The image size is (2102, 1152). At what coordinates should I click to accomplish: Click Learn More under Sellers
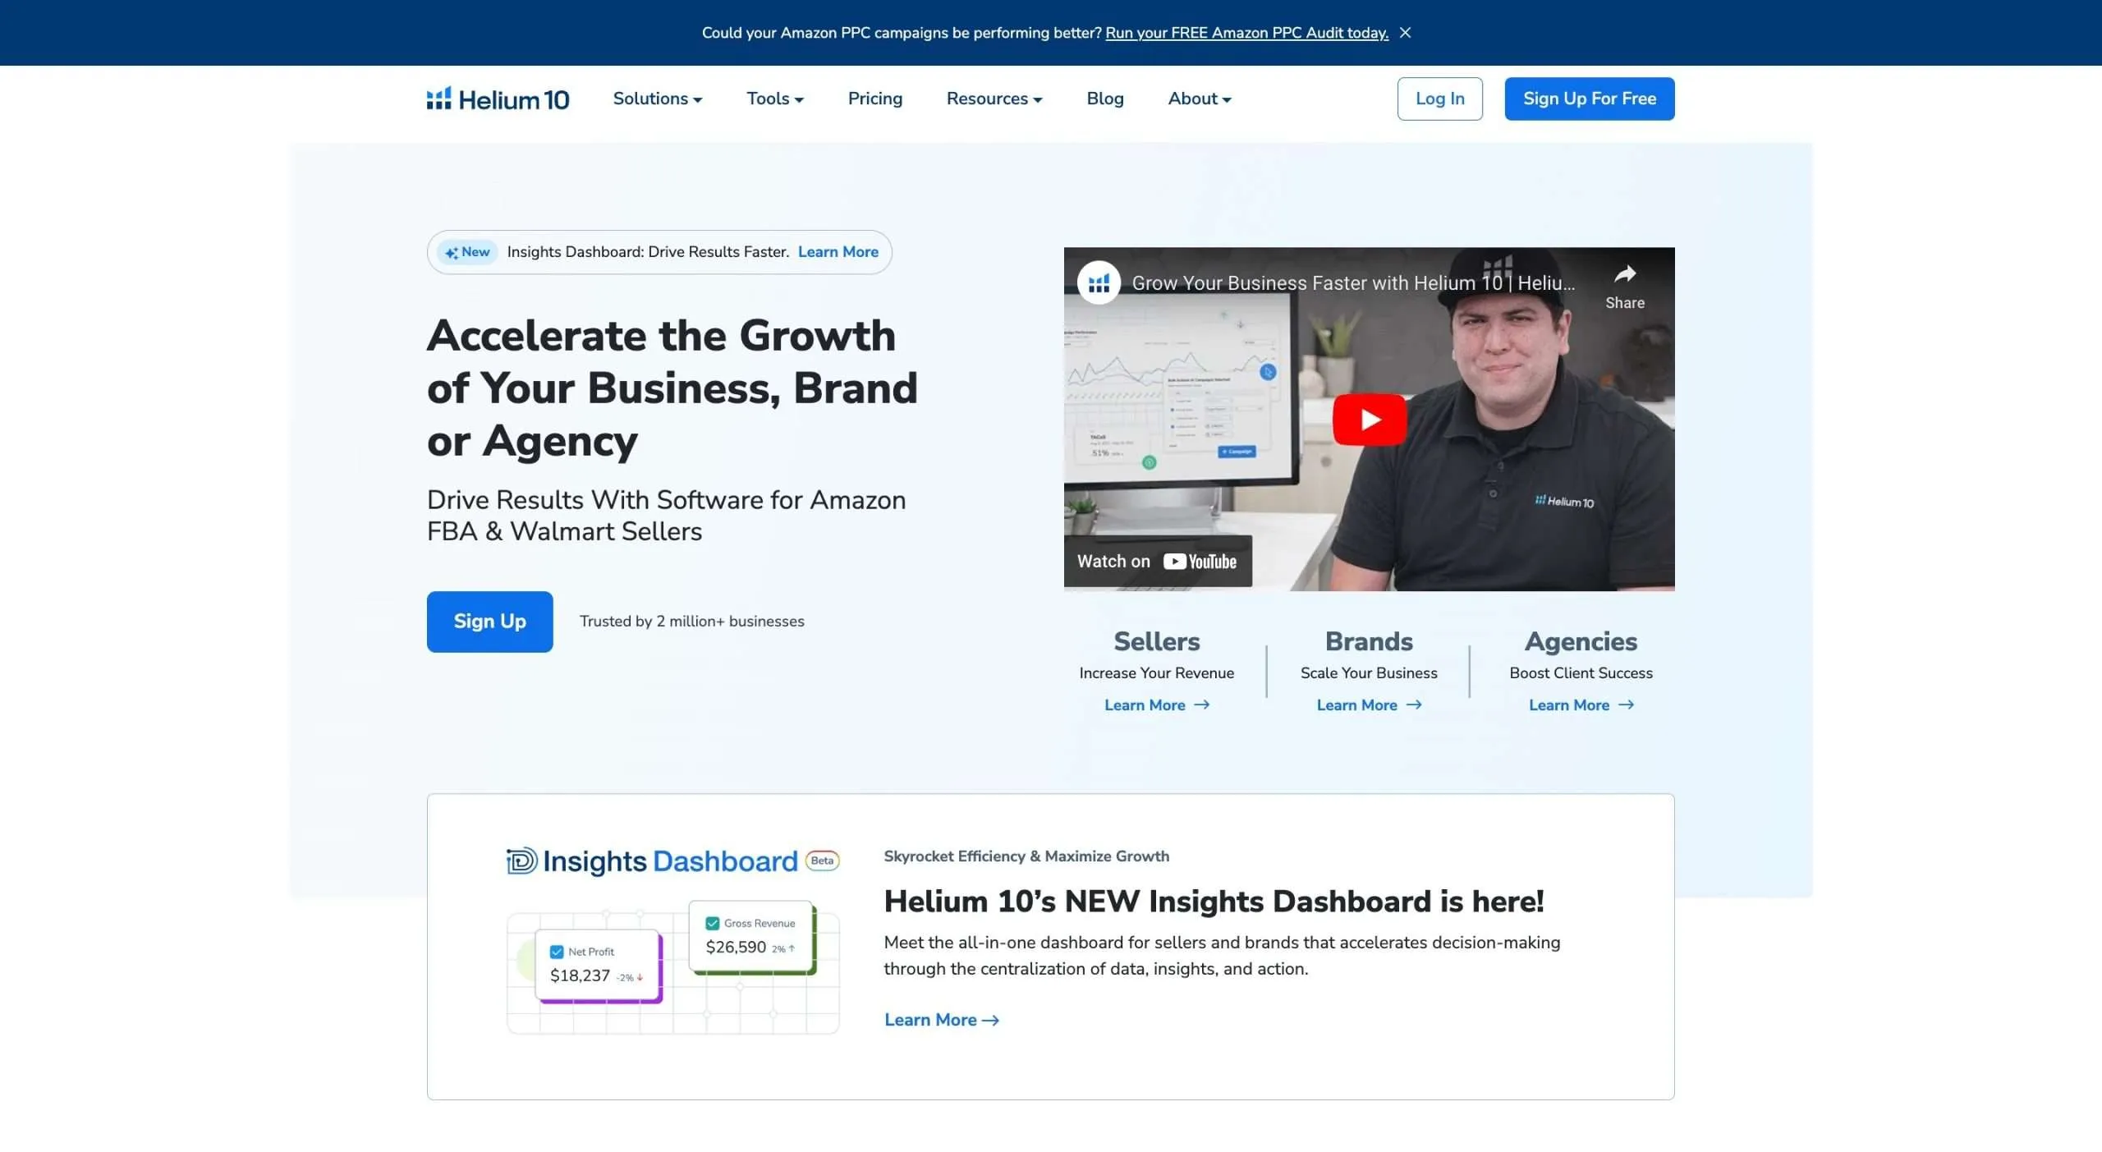[x=1156, y=705]
